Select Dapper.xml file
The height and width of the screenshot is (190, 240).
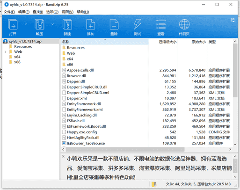pyautogui.click(x=77, y=98)
